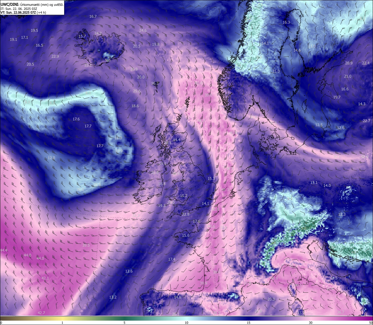Image resolution: width=373 pixels, height=325 pixels.
Task: Click the 12.3 value label
Action: (x=342, y=214)
